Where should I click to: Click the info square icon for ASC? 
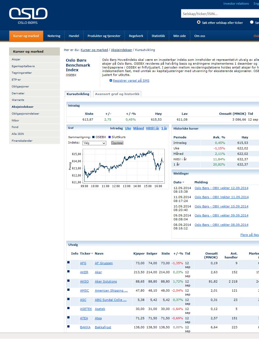[x=68, y=299]
